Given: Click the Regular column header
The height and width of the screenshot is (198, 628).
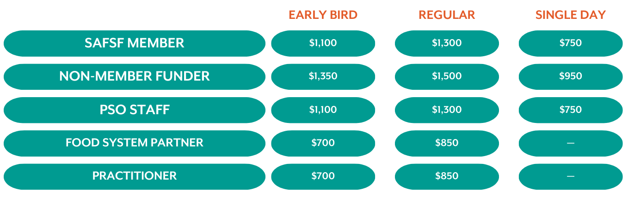Looking at the screenshot, I should [447, 15].
